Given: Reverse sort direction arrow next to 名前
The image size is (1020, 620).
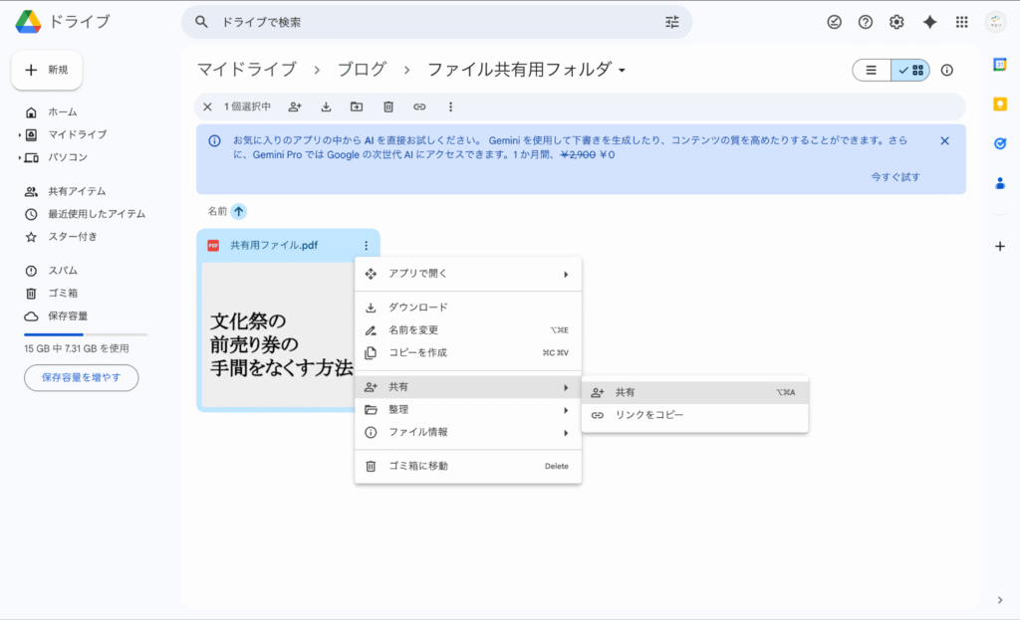Looking at the screenshot, I should 239,211.
